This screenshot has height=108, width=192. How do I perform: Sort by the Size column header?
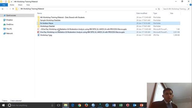tap(172, 13)
